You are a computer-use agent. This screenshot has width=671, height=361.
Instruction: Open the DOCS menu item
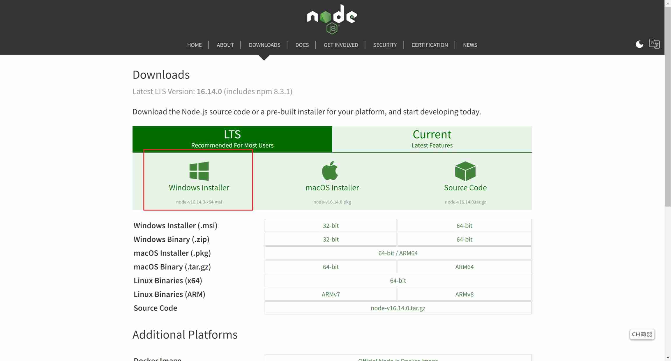coord(302,45)
